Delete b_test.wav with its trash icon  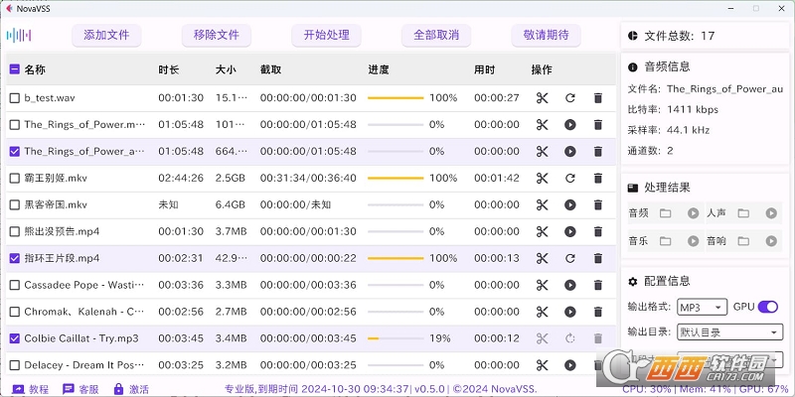click(x=598, y=97)
